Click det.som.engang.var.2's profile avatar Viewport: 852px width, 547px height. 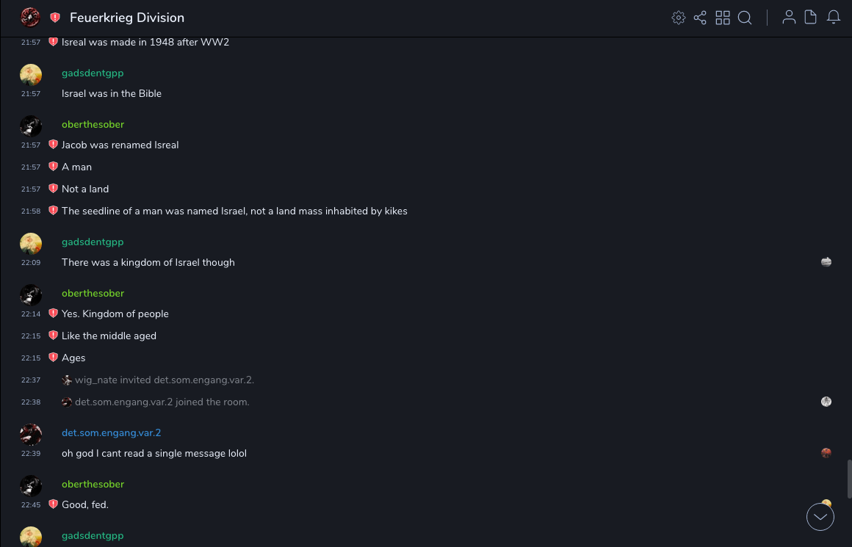(x=31, y=435)
